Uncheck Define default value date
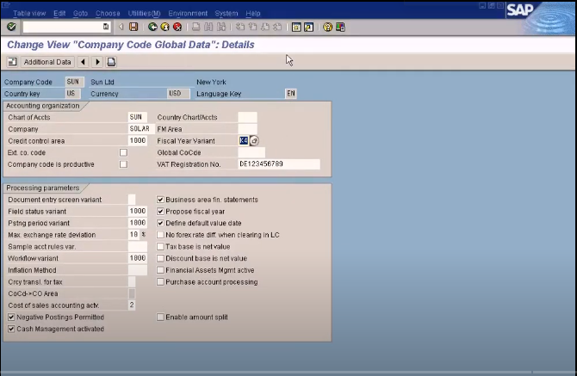577x376 pixels. (160, 223)
